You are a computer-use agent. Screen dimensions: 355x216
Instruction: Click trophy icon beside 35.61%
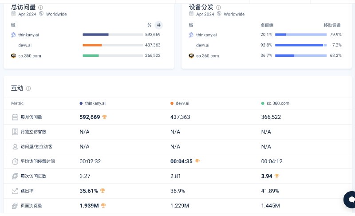[103, 191]
